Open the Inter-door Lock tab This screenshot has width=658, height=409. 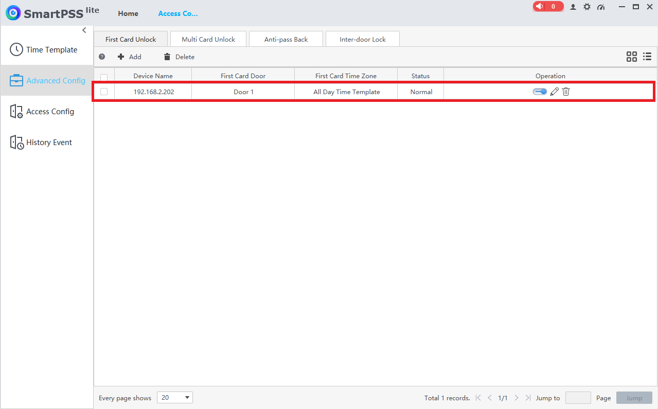coord(363,39)
